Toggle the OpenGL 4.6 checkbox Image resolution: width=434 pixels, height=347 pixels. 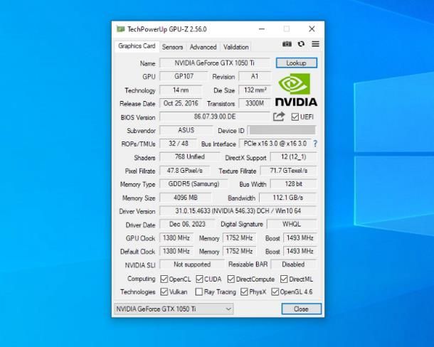[275, 292]
